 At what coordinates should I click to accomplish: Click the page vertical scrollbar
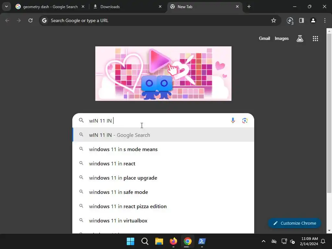coord(329,113)
